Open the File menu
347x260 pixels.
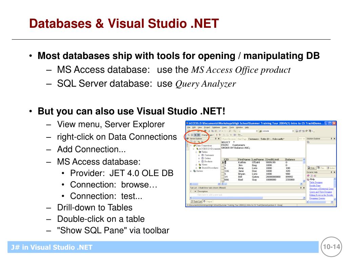tap(188, 127)
